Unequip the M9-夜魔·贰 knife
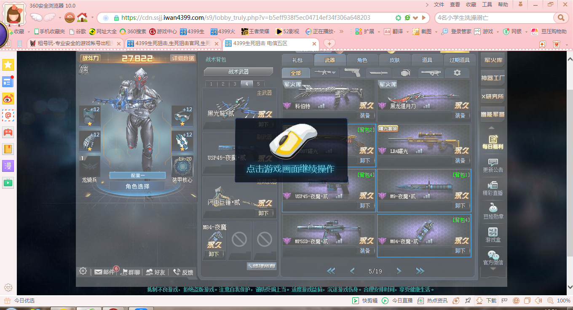The width and height of the screenshot is (573, 310). (x=460, y=206)
